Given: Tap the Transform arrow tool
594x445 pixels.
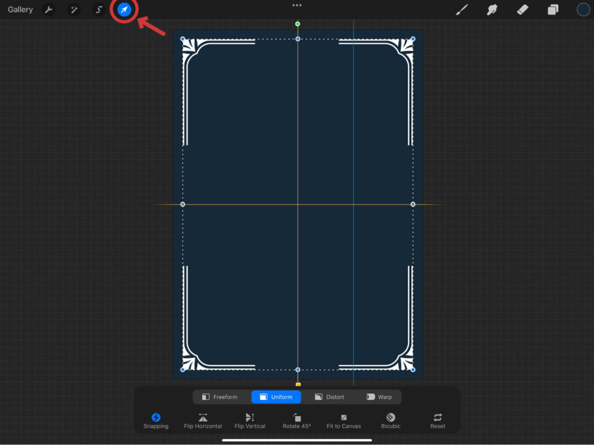Looking at the screenshot, I should point(124,10).
